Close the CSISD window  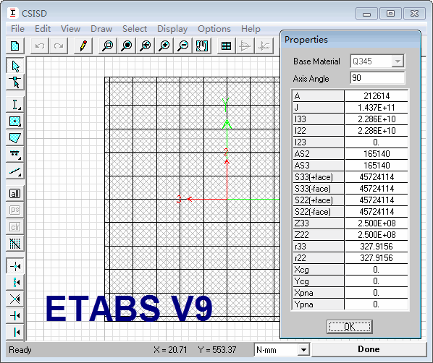coord(414,14)
